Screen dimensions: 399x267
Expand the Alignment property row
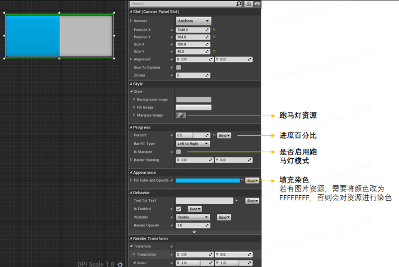pyautogui.click(x=131, y=59)
